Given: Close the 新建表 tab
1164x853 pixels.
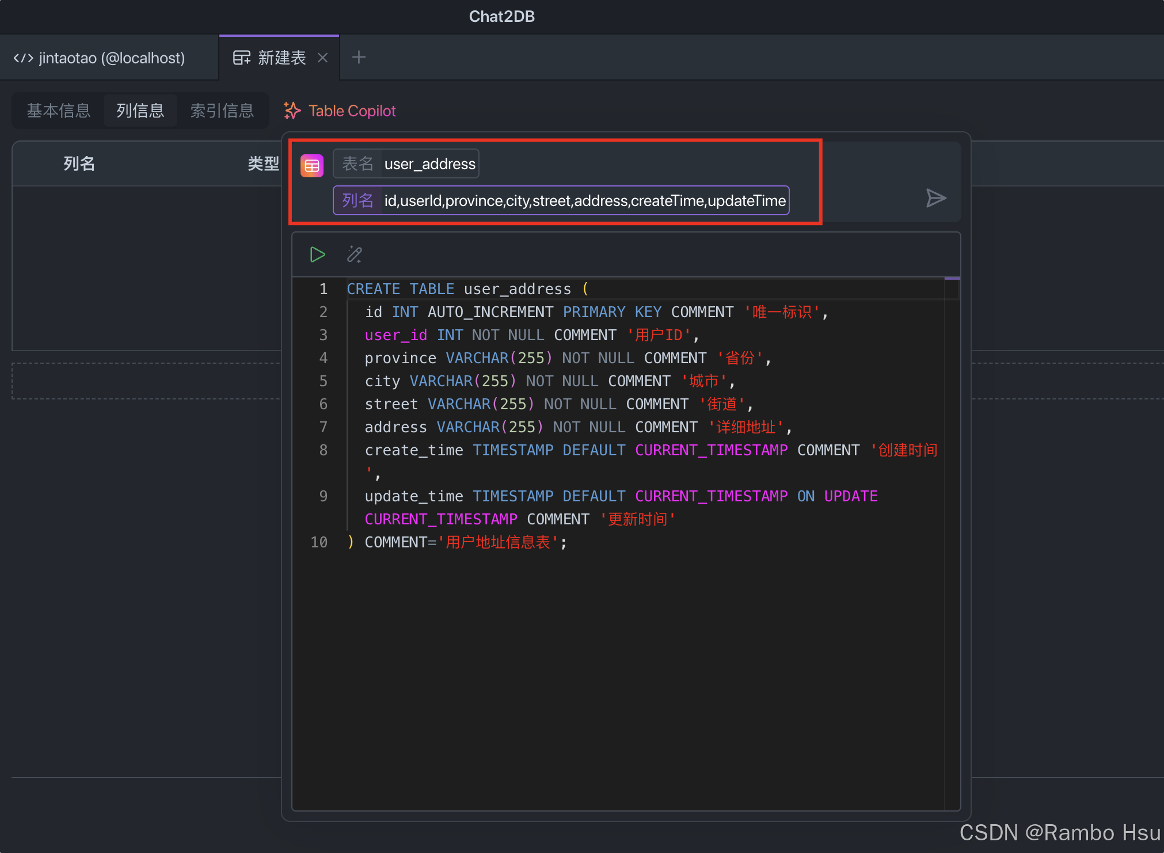Looking at the screenshot, I should pyautogui.click(x=323, y=58).
